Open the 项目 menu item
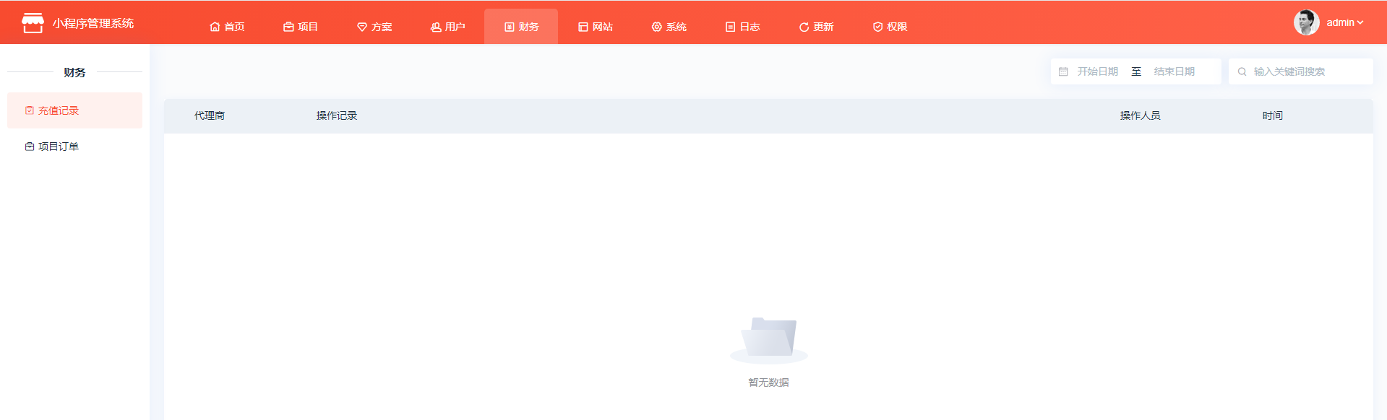 pyautogui.click(x=301, y=27)
